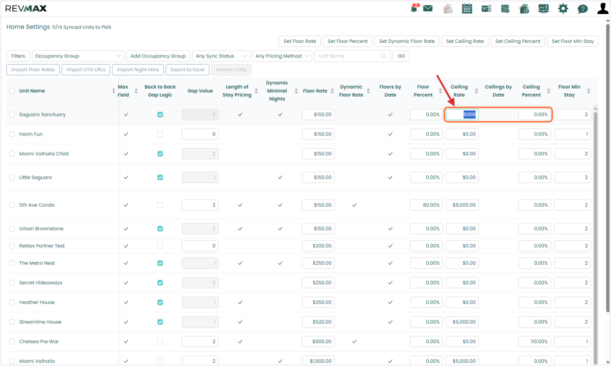The width and height of the screenshot is (611, 366).
Task: Enable Back to Back Gap Logic for 5th Ave Condo
Action: point(160,205)
